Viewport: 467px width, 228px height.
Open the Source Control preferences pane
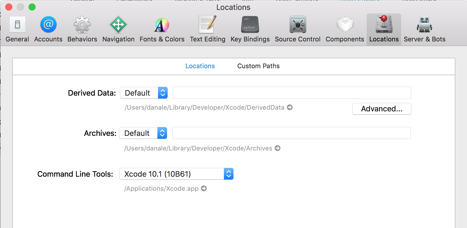[298, 29]
